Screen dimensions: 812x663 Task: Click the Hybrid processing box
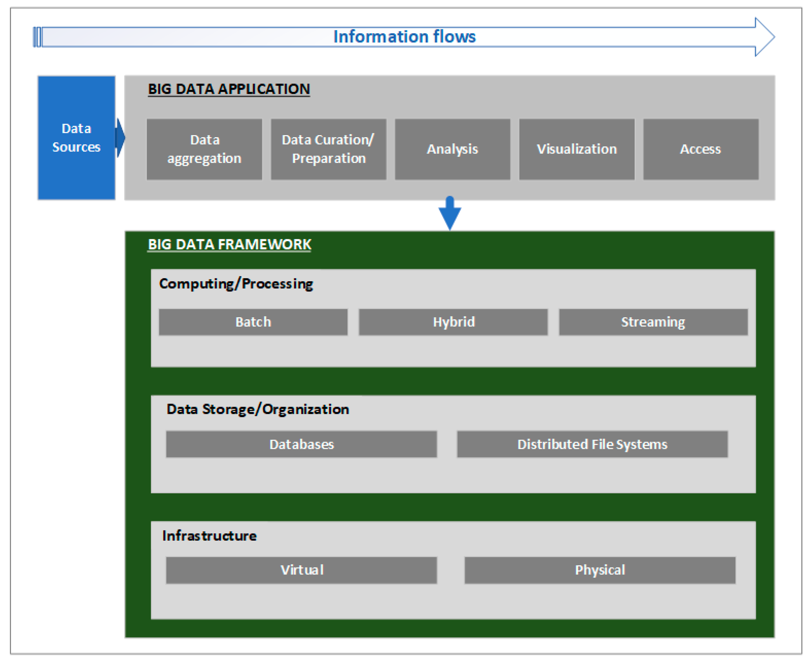pos(453,322)
